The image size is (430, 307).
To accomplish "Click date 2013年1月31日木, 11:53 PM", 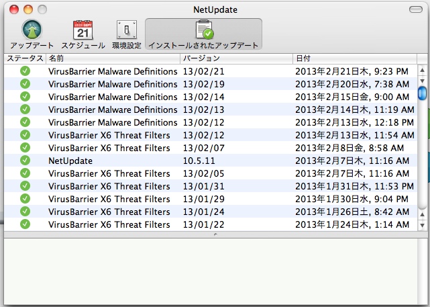I will [355, 186].
